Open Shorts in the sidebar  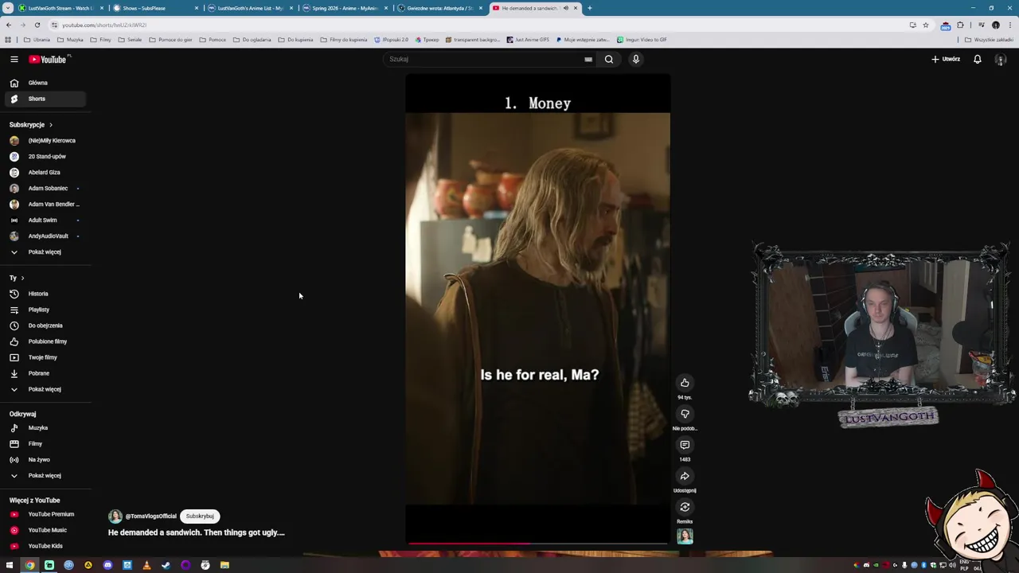(x=45, y=99)
